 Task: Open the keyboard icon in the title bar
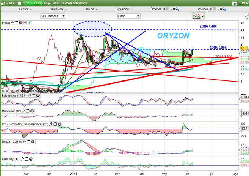(234, 3)
